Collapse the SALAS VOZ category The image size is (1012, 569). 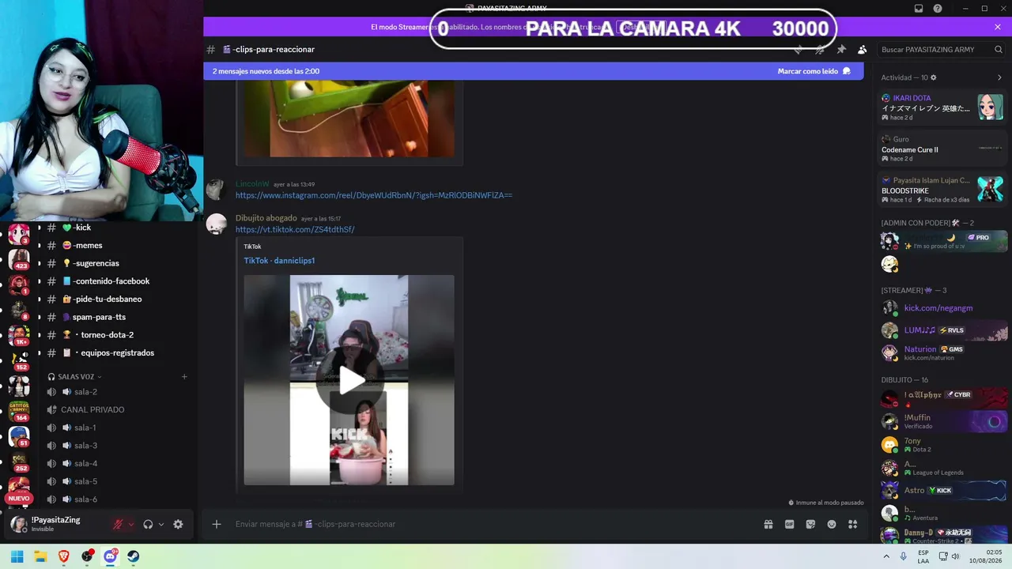tap(75, 377)
